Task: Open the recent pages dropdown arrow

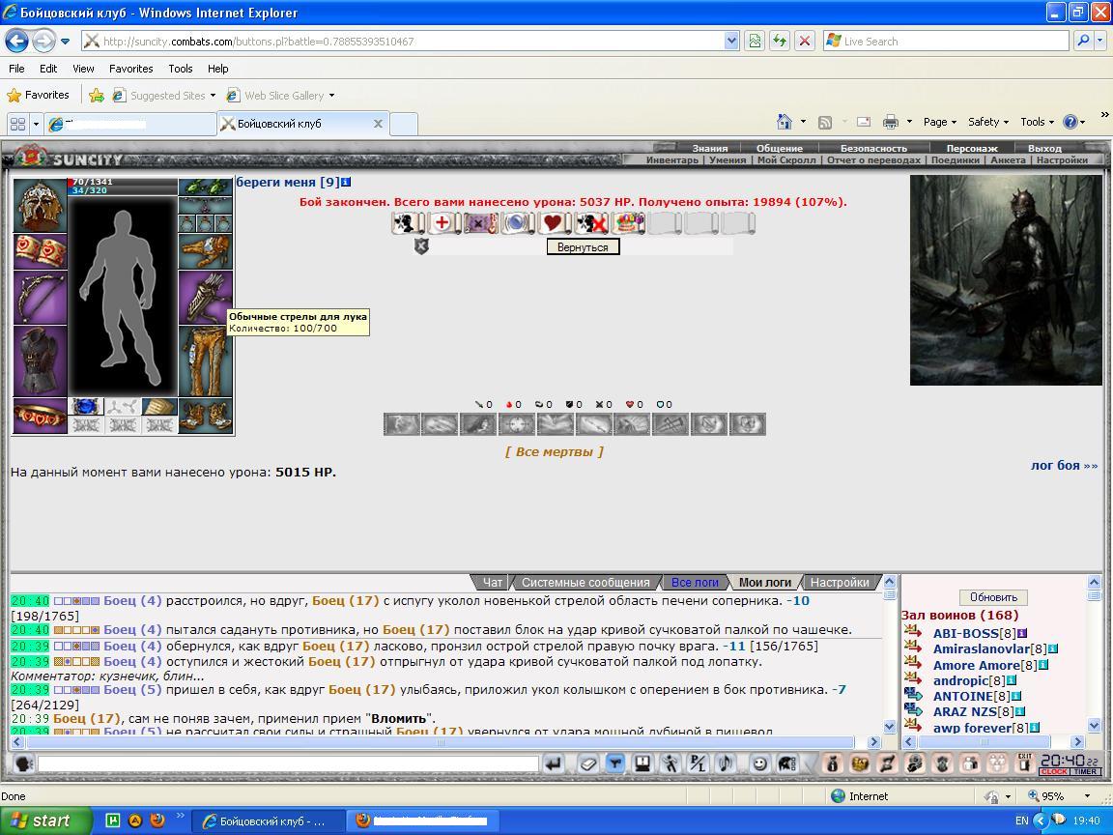Action: coord(66,42)
